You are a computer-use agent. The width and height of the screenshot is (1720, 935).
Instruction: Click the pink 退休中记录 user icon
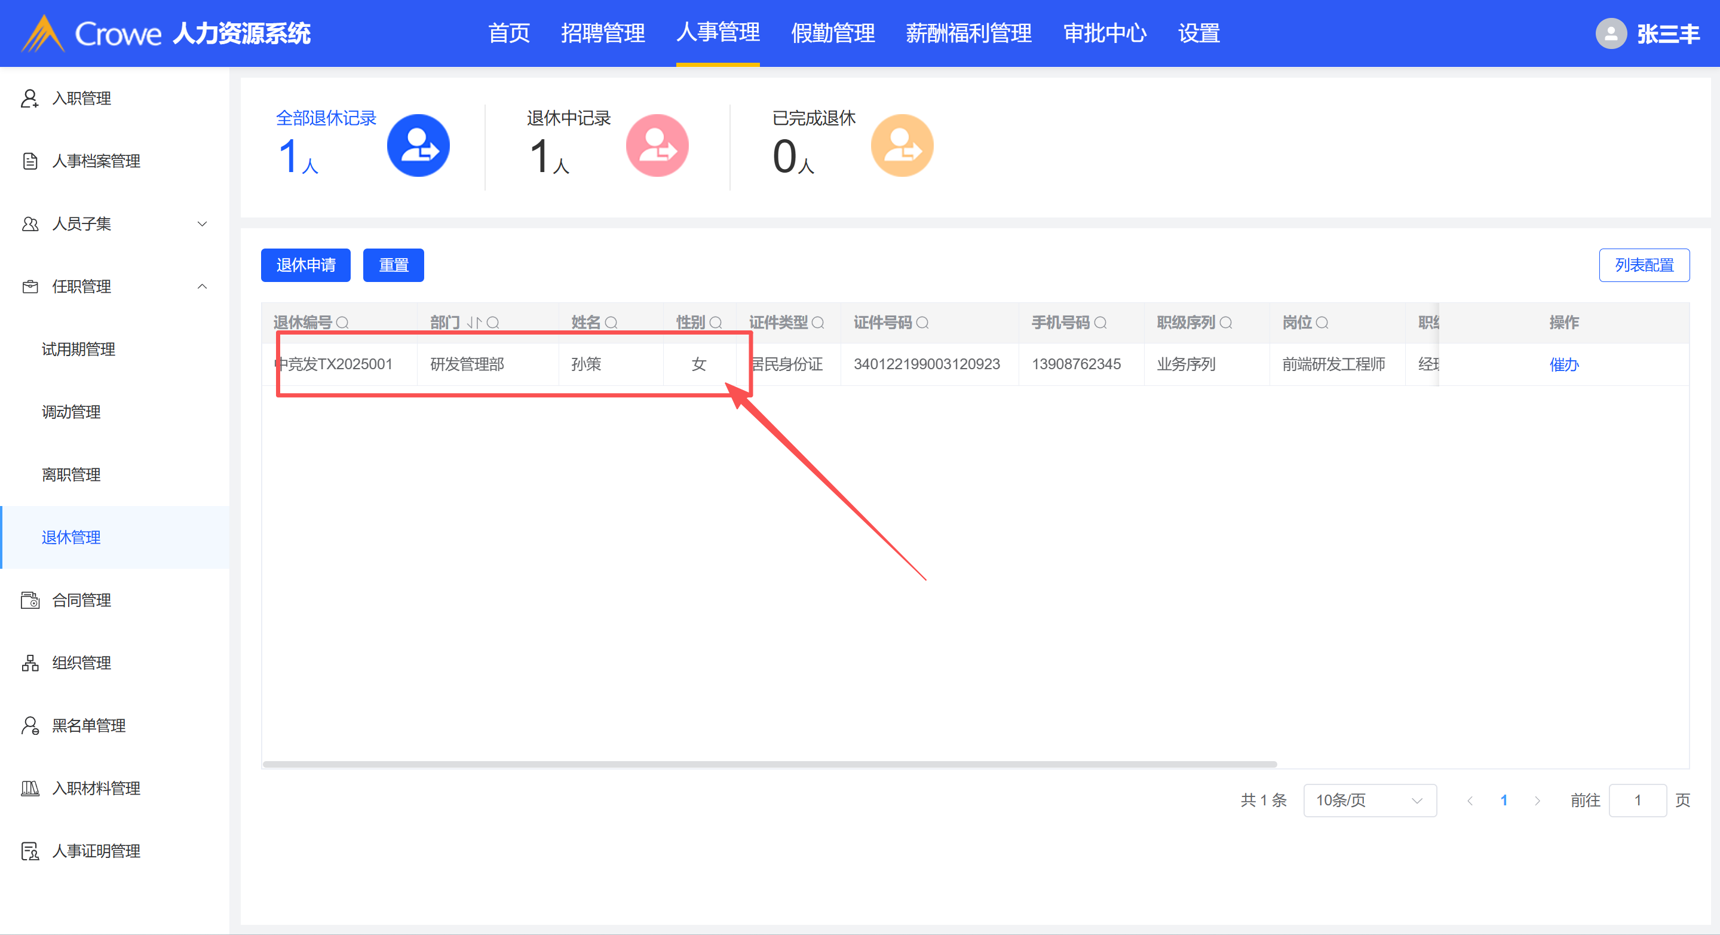[x=657, y=146]
